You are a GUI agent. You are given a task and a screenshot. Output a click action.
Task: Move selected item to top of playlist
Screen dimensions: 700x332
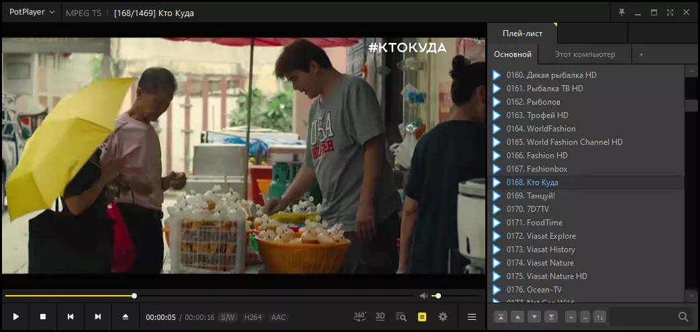tap(501, 317)
